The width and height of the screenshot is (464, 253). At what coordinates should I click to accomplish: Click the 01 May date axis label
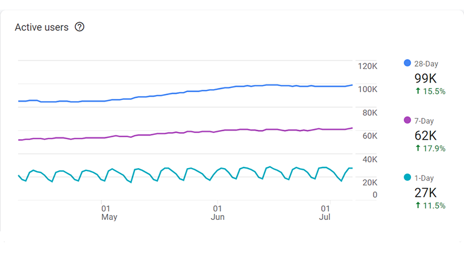(x=108, y=211)
